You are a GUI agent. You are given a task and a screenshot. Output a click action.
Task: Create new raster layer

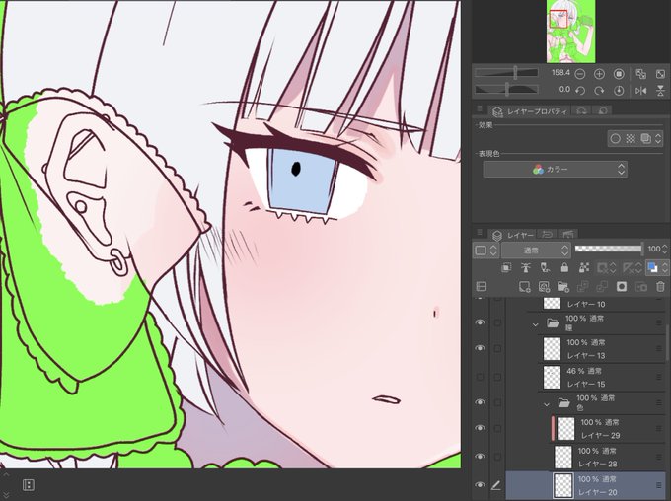tap(524, 286)
